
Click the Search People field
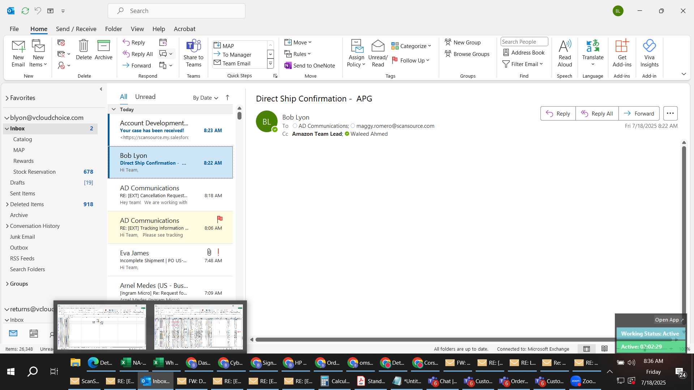click(524, 42)
